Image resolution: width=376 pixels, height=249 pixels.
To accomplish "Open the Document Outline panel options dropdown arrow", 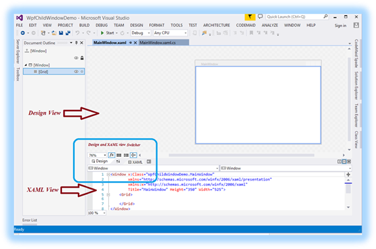I will pos(71,43).
